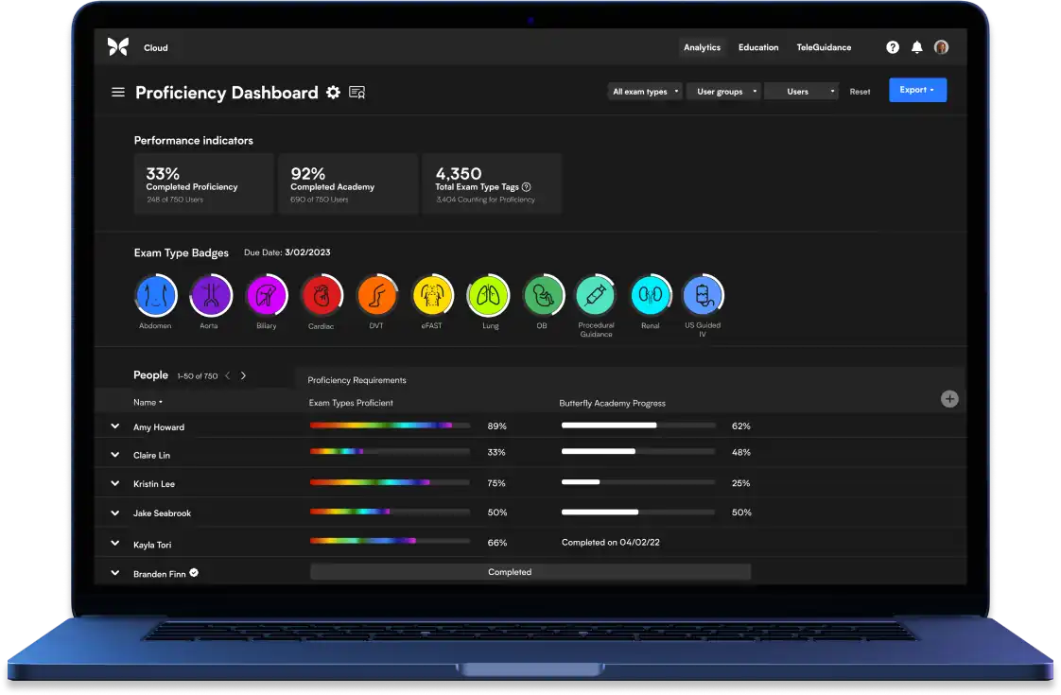Click Branden Finn's verified checkmark badge
1061x695 pixels.
point(193,572)
